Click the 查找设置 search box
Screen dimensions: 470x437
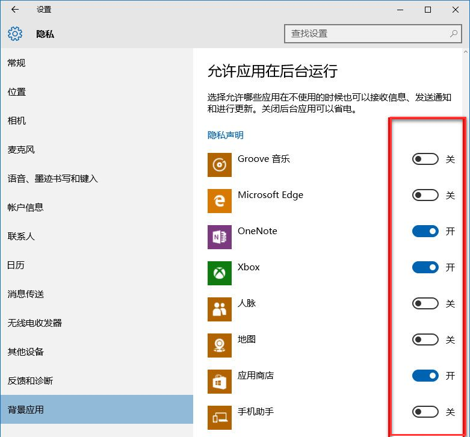tap(364, 34)
